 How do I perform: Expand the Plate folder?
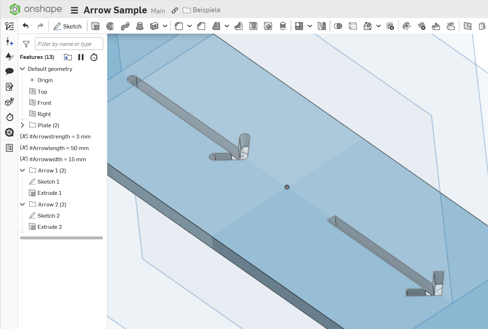(x=22, y=125)
